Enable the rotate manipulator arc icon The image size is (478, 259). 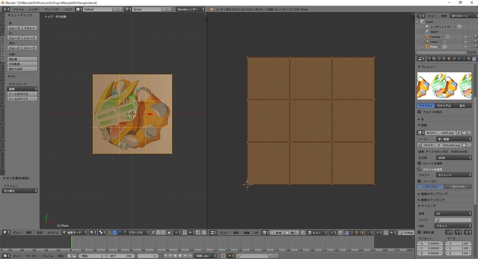[x=119, y=232]
